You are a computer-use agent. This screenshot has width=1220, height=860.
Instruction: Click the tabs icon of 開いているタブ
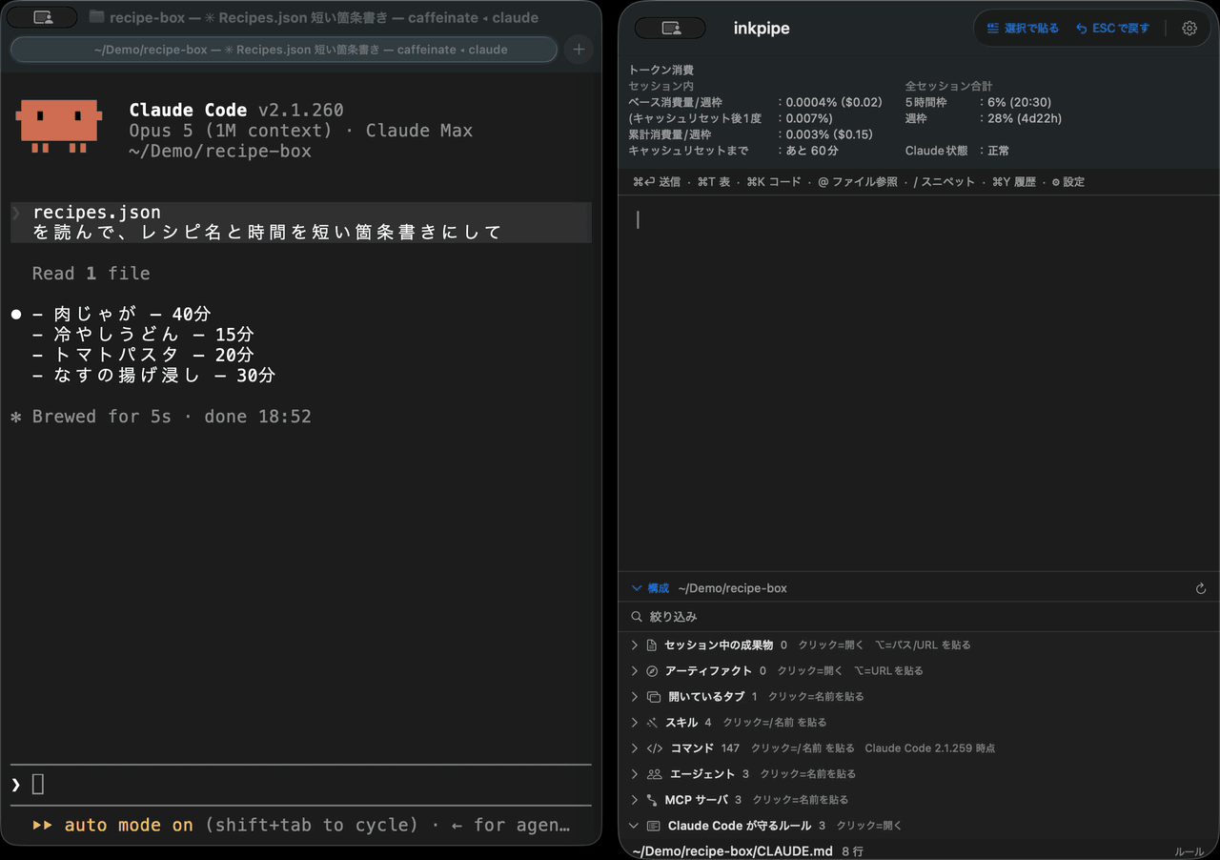pyautogui.click(x=654, y=697)
